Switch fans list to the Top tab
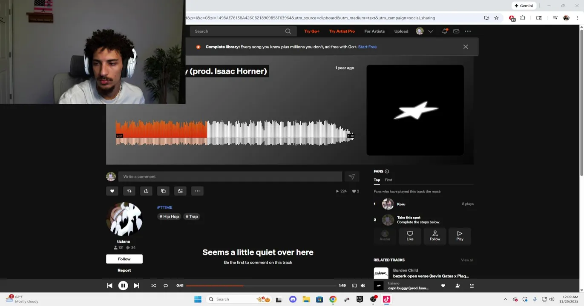The image size is (584, 306). (377, 180)
